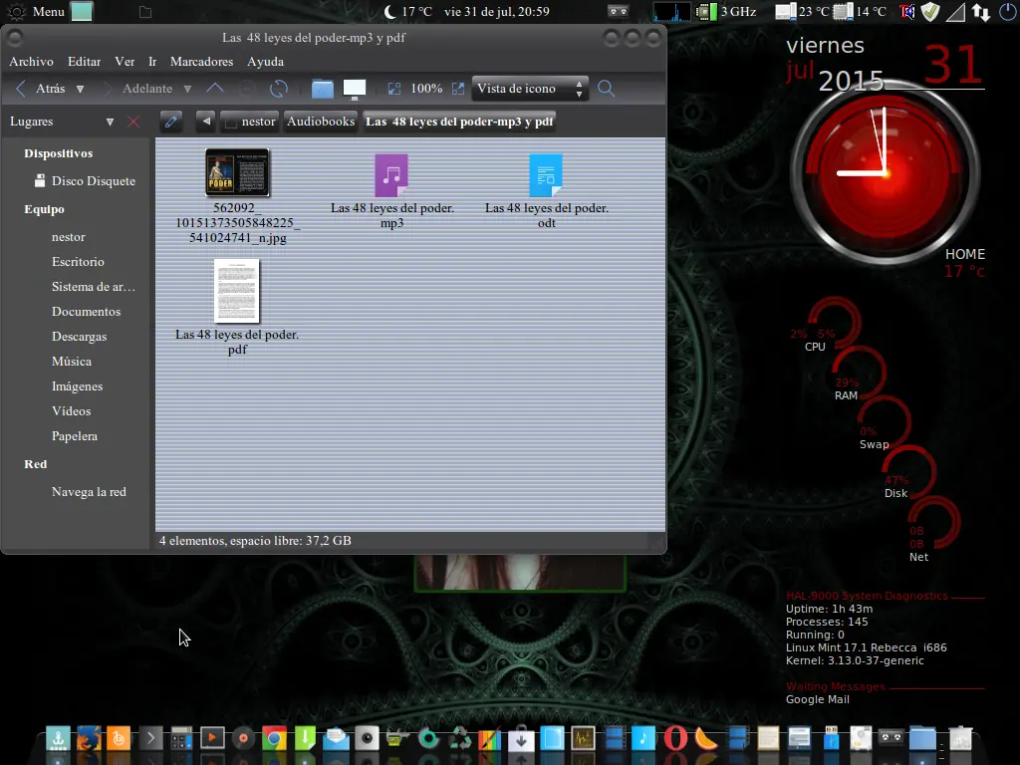Screen dimensions: 1020x765
Task: Open the anchor icon in the dock
Action: point(58,738)
